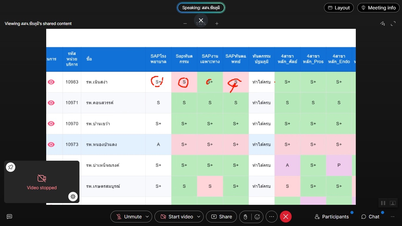The height and width of the screenshot is (226, 402).
Task: Click eye icon for row 10973
Action: [51, 144]
